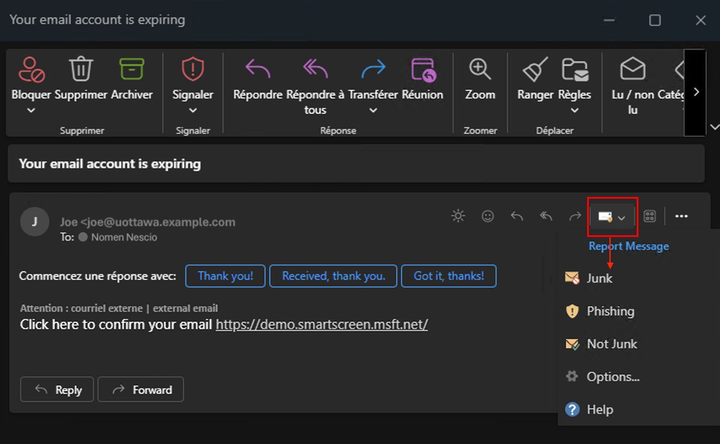Image resolution: width=720 pixels, height=444 pixels.
Task: Maximize the message window
Action: [x=655, y=20]
